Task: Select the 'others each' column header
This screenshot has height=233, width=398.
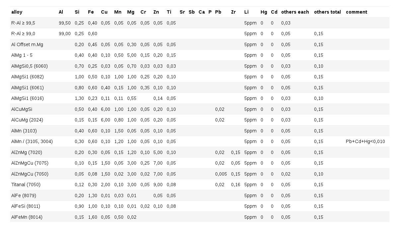Action: pos(295,12)
